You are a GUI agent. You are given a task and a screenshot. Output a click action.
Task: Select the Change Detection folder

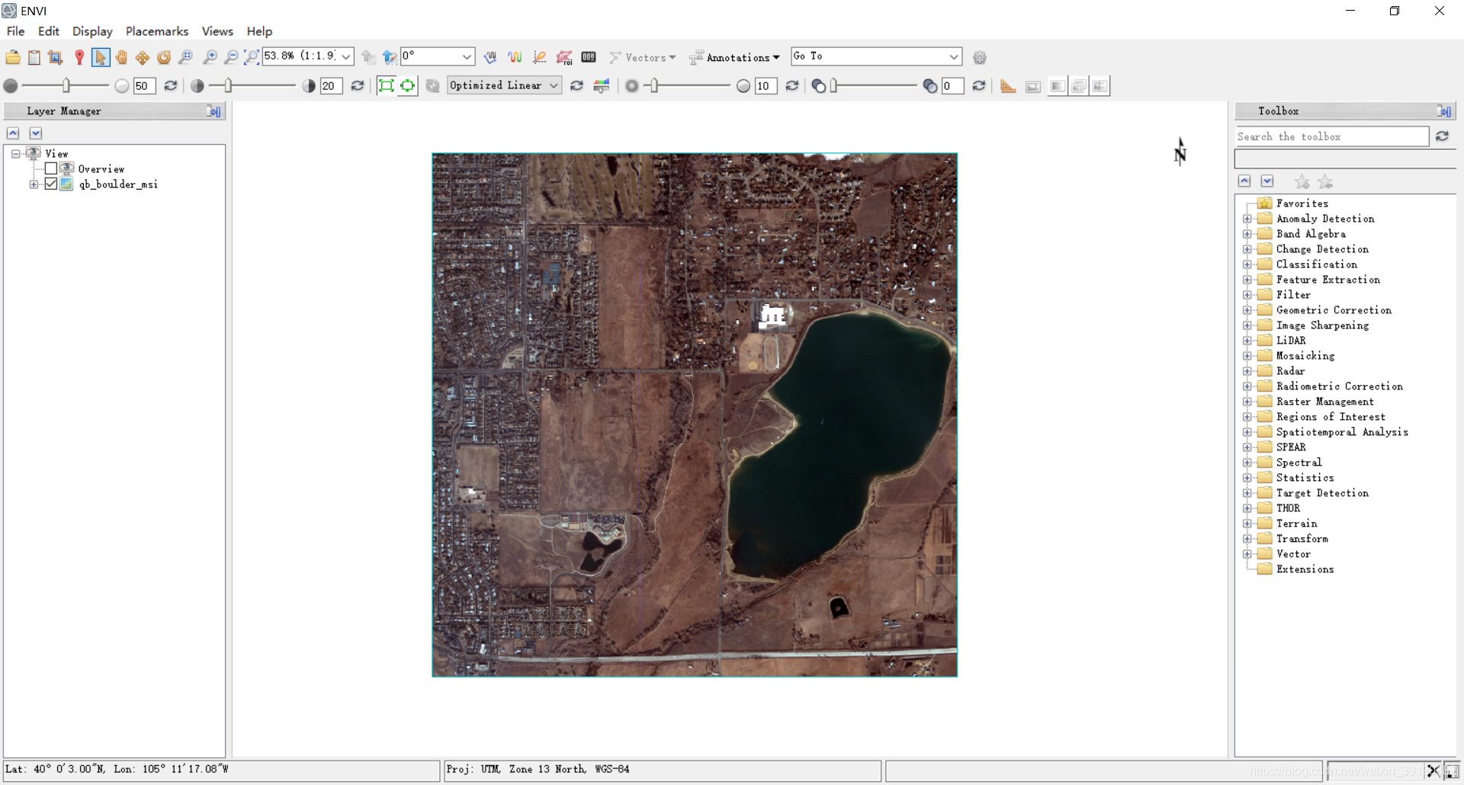point(1322,249)
